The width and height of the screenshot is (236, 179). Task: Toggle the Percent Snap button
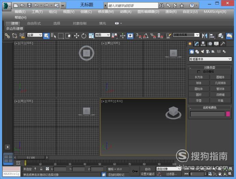pyautogui.click(x=153, y=36)
